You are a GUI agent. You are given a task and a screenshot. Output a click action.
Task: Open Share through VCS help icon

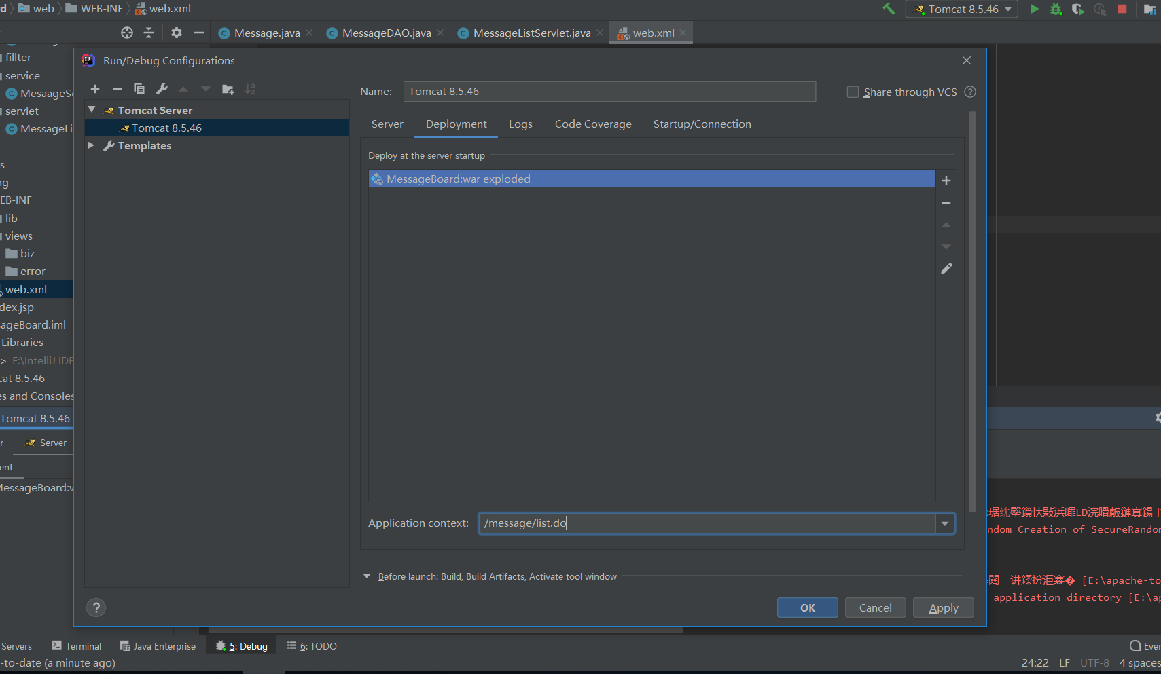pyautogui.click(x=970, y=92)
